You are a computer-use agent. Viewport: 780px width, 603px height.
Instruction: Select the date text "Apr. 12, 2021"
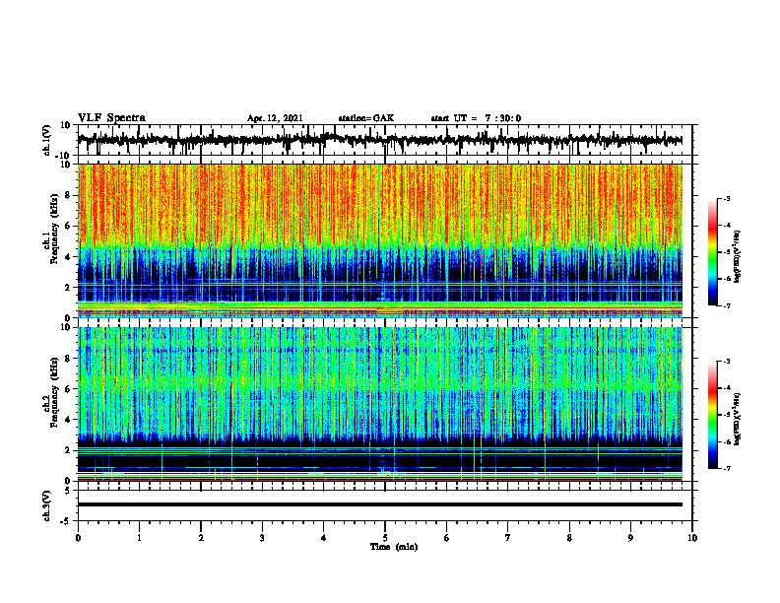(275, 118)
